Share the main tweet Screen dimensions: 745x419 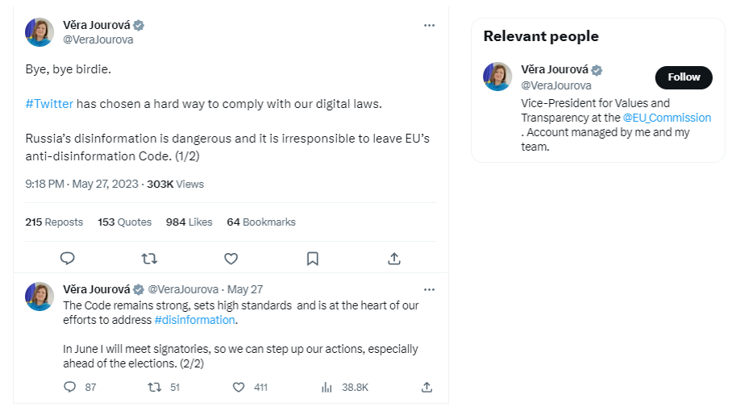(394, 259)
